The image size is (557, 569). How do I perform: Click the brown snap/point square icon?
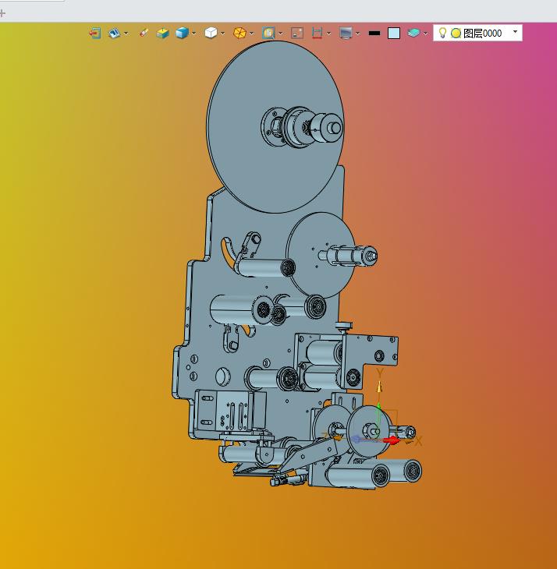point(297,33)
